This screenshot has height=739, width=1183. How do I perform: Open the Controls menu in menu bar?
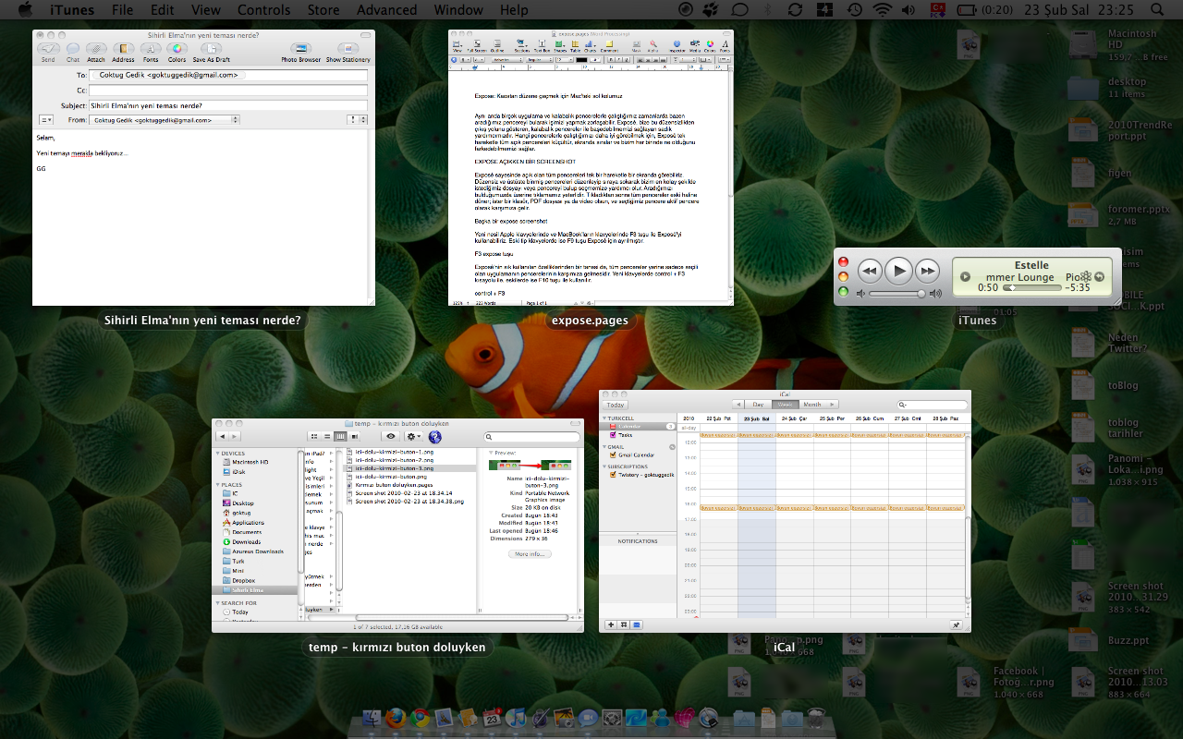tap(263, 10)
